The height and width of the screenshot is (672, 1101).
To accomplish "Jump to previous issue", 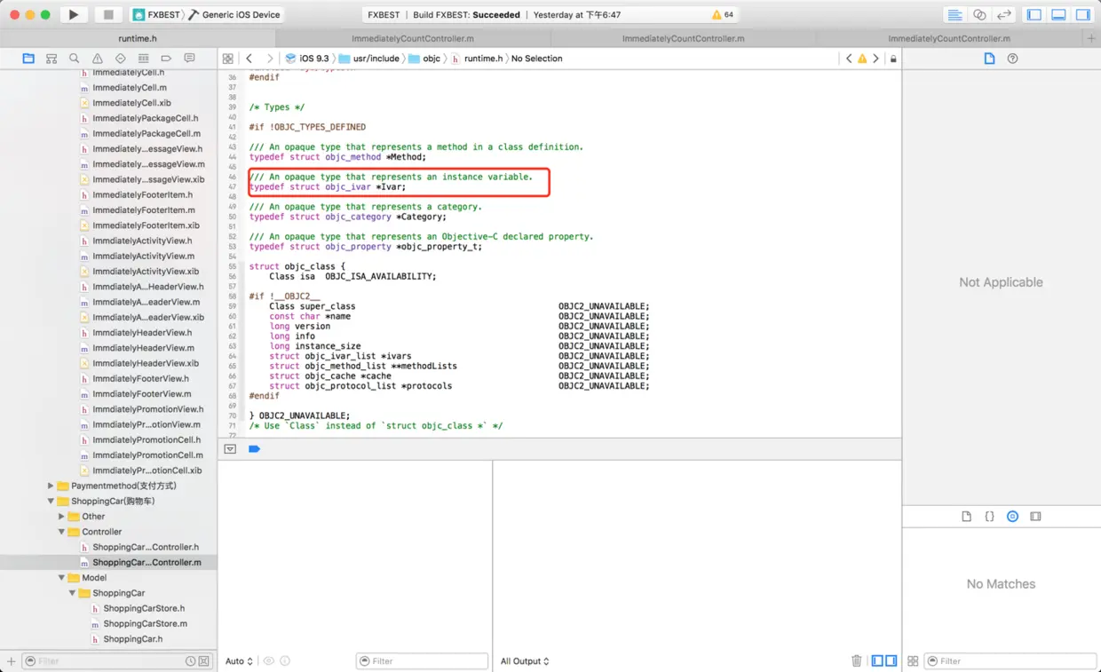I will (849, 59).
